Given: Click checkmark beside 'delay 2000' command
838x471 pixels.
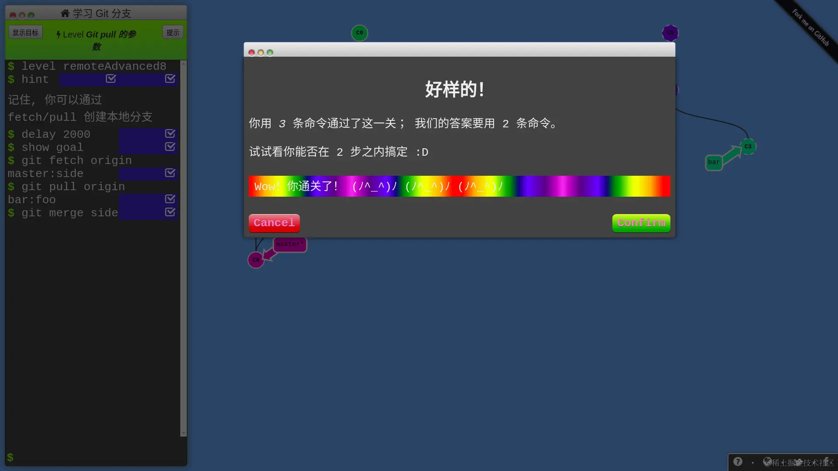Looking at the screenshot, I should (x=170, y=133).
